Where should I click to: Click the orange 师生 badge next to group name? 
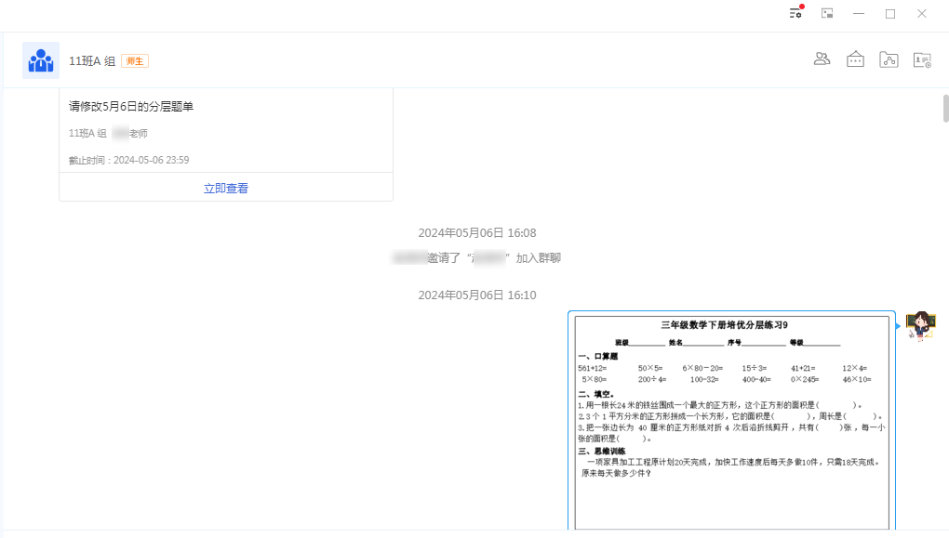click(134, 60)
